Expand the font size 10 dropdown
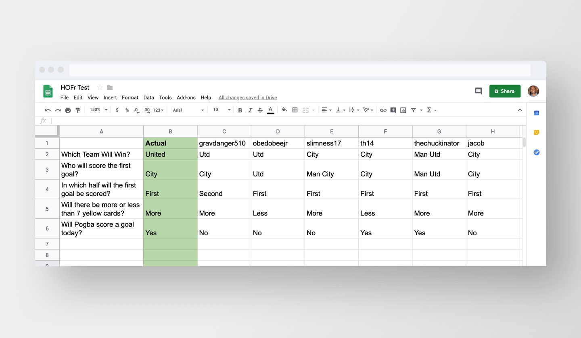Image resolution: width=581 pixels, height=338 pixels. pyautogui.click(x=222, y=110)
